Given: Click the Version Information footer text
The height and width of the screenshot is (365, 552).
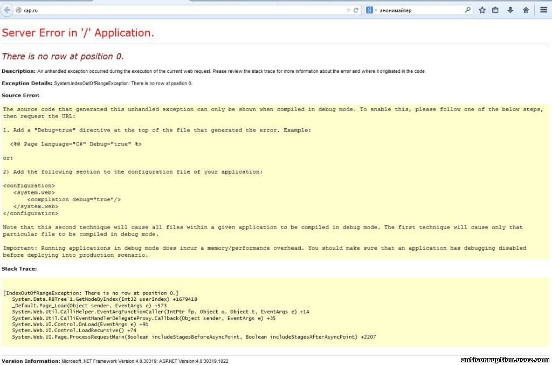Looking at the screenshot, I should pos(115,361).
